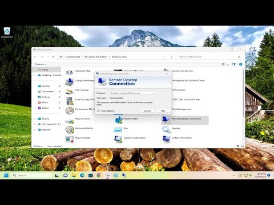Open the System Information icon
This screenshot has width=274, height=205.
pos(166,140)
